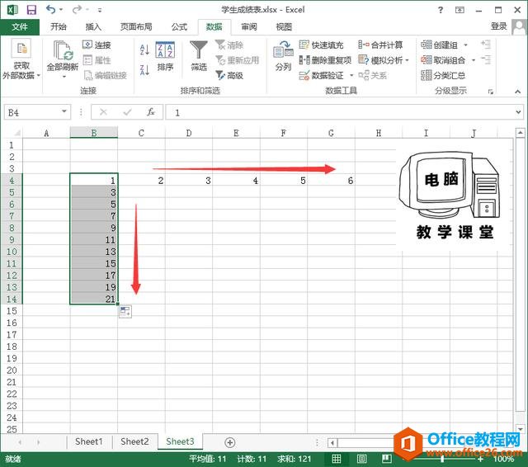Click Subtotal (分类汇总)

444,75
